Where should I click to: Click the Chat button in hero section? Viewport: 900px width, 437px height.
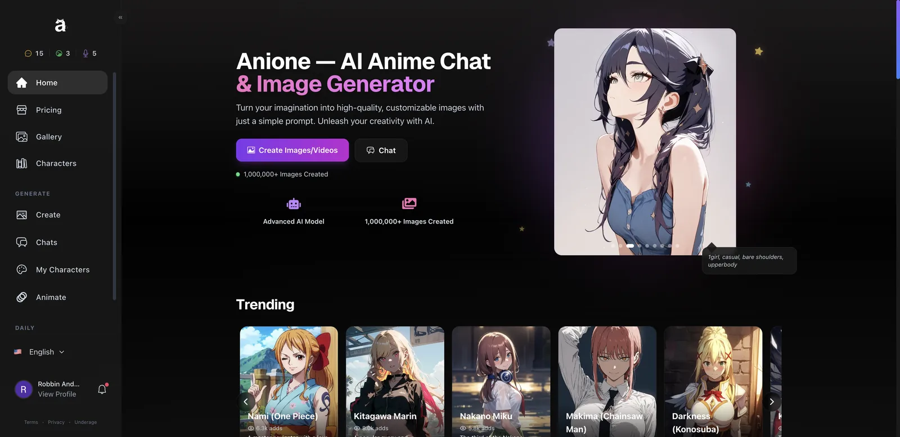point(381,150)
